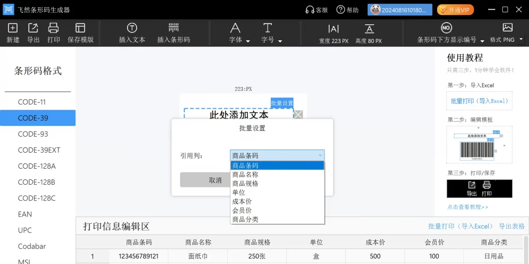Click the 批量打印（导入Excel）tutorial link box
Image resolution: width=529 pixels, height=264 pixels.
[479, 101]
